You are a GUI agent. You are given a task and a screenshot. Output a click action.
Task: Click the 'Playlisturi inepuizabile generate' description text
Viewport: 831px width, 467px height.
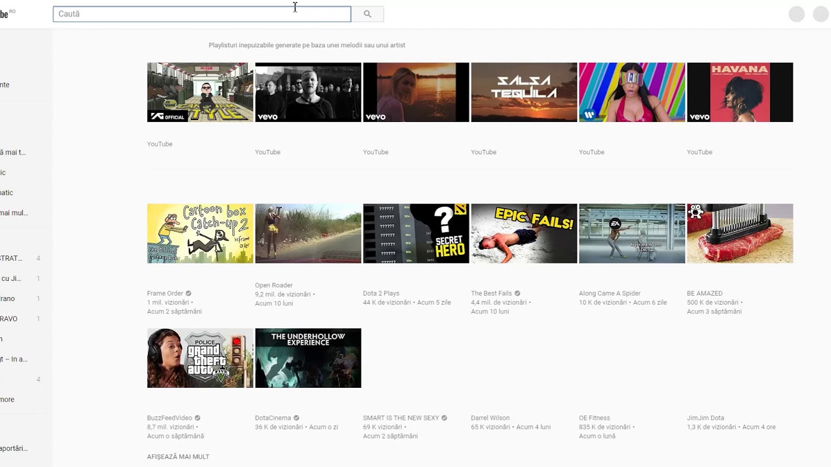point(307,45)
